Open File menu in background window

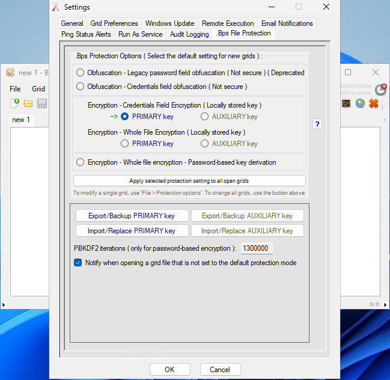click(15, 89)
